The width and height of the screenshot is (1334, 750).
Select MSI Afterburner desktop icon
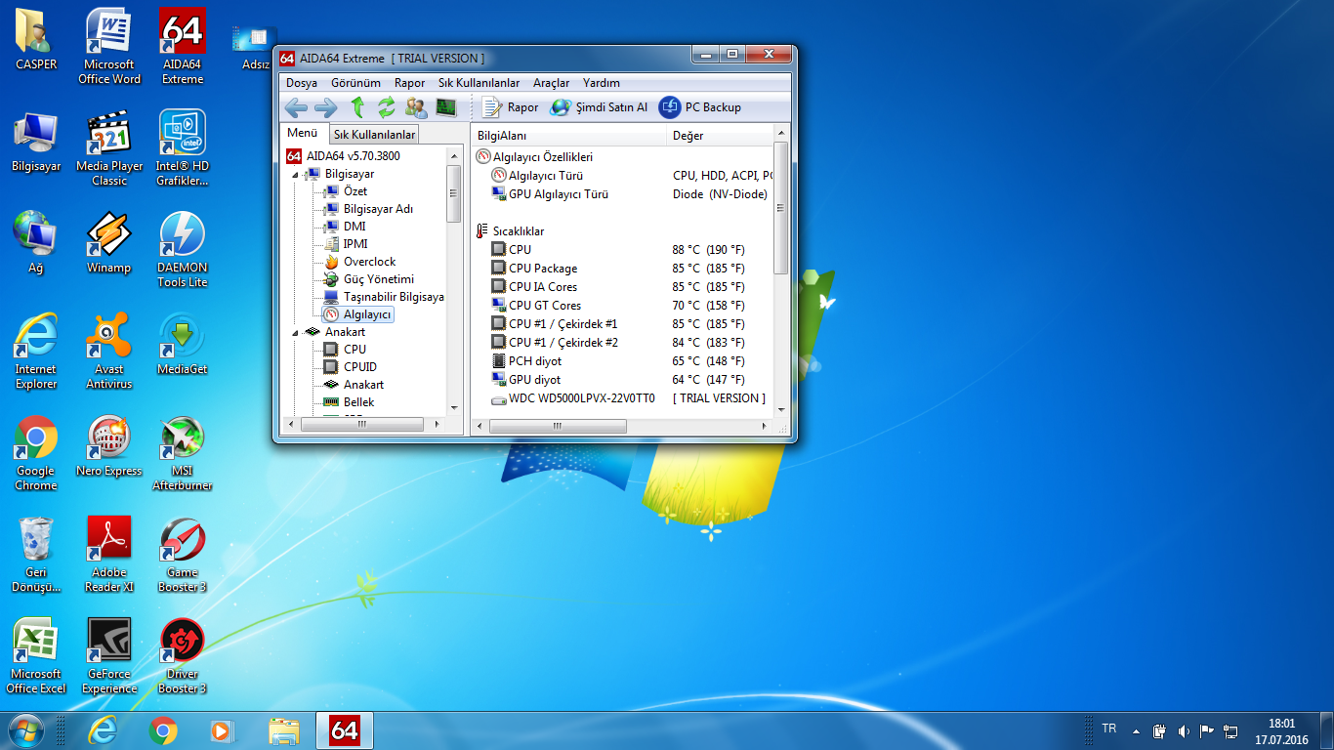click(x=183, y=453)
